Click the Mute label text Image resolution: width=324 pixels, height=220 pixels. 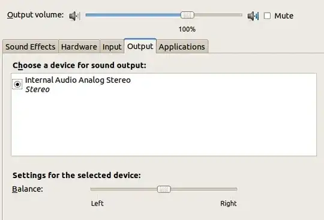284,16
